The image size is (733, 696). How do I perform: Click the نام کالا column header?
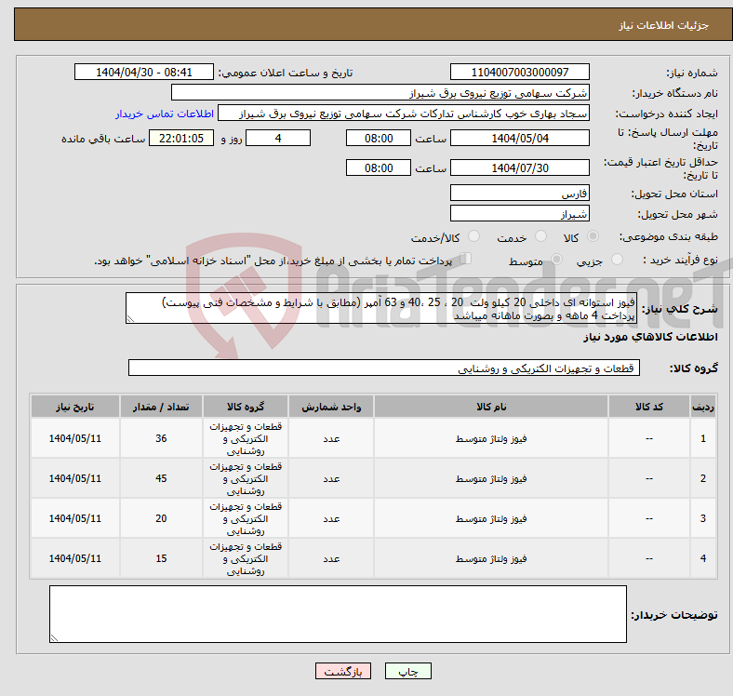[x=490, y=407]
